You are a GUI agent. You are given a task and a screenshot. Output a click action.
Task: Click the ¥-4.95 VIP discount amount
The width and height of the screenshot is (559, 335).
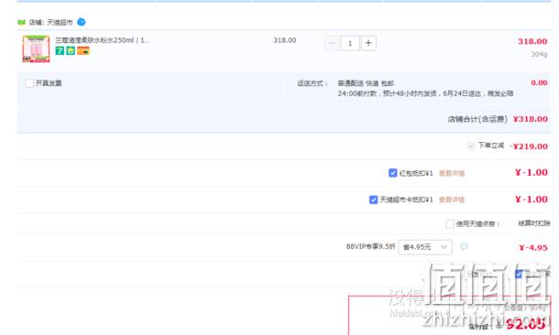coord(533,247)
